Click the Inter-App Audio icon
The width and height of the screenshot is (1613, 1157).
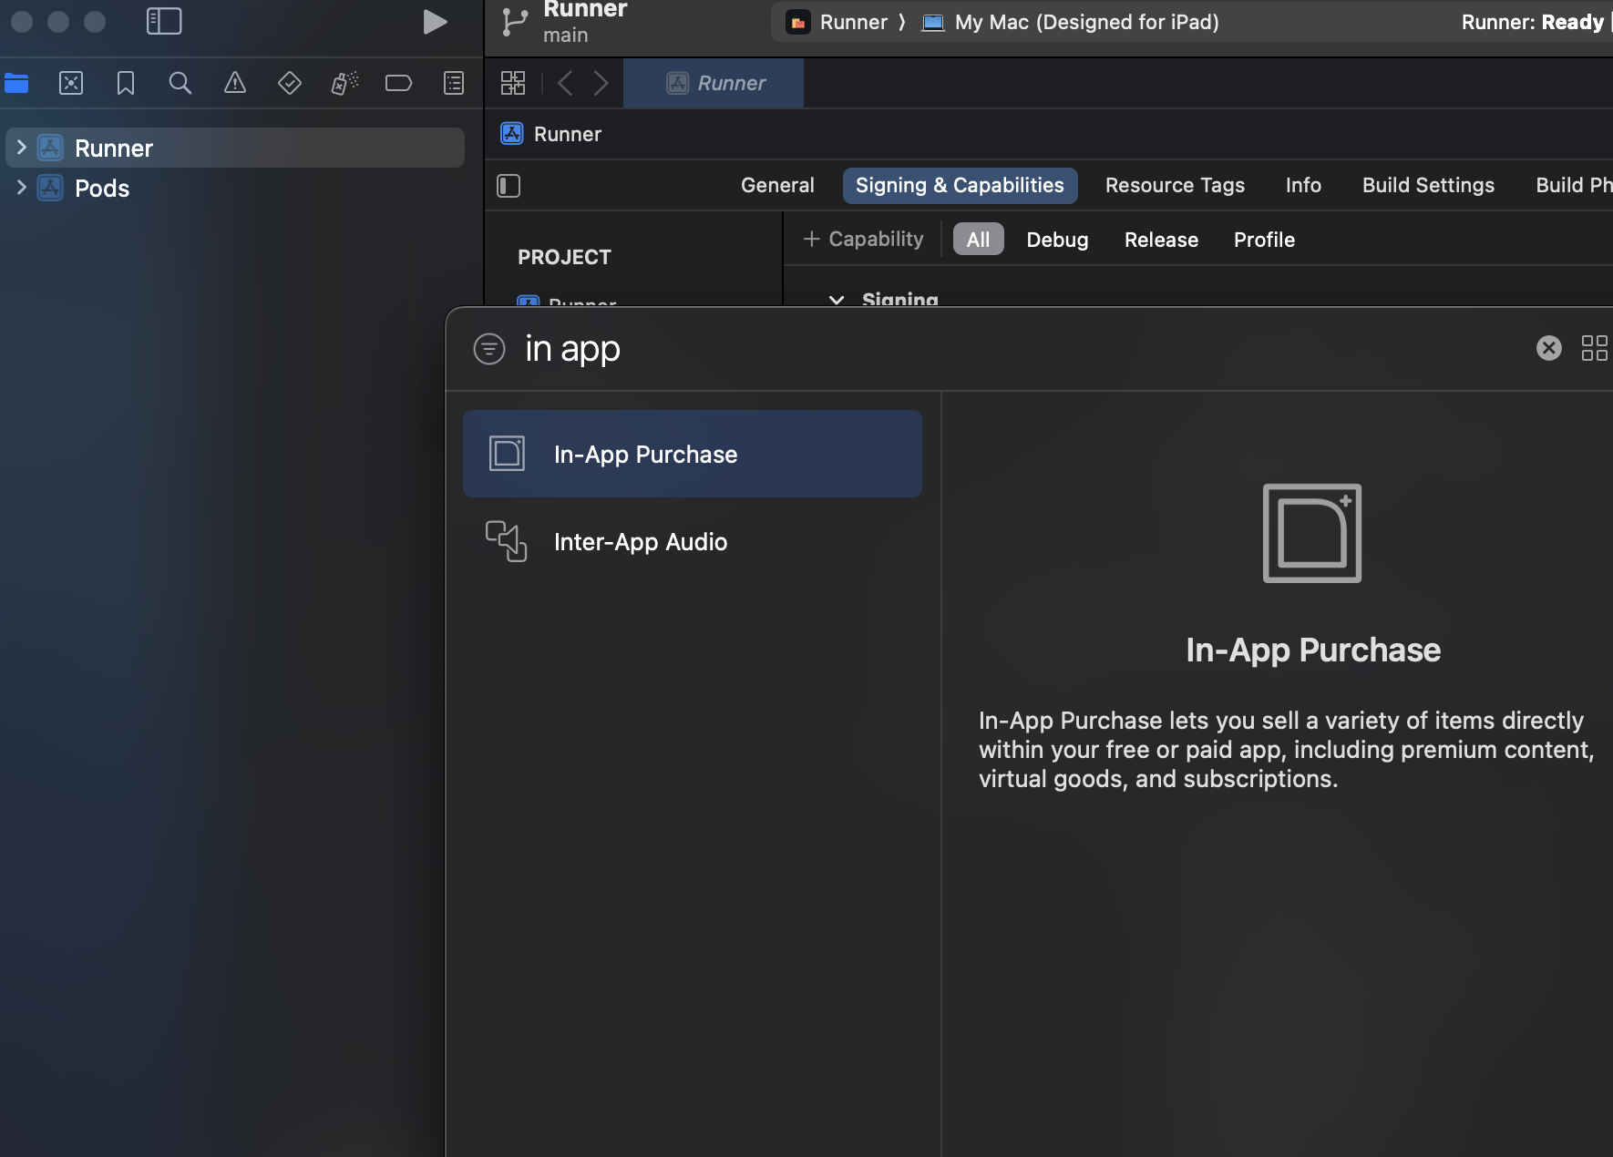pos(506,541)
